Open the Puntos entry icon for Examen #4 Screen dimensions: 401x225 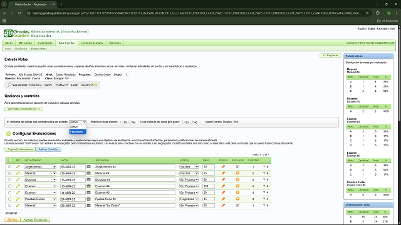[223, 186]
